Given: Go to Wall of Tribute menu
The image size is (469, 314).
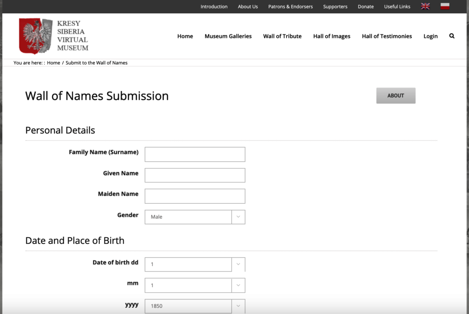Looking at the screenshot, I should [282, 36].
